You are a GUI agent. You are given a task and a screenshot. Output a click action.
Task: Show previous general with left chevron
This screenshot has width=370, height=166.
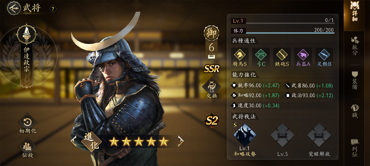point(73,141)
